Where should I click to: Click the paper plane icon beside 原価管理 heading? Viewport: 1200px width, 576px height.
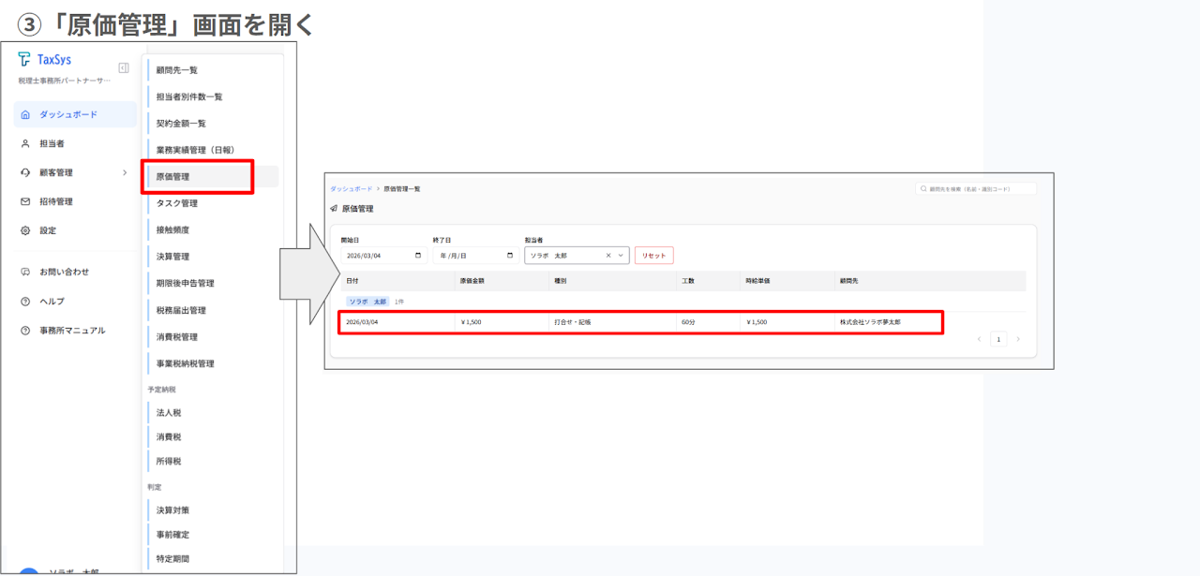[334, 208]
